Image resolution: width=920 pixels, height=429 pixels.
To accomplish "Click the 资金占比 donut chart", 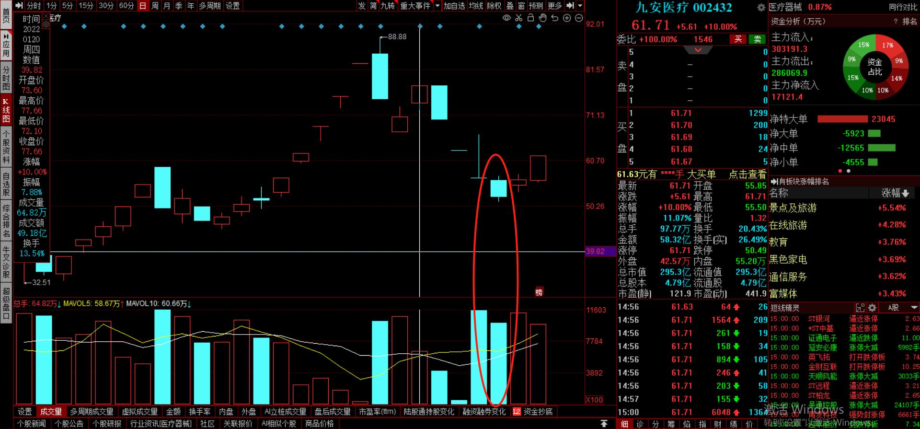I will click(x=874, y=67).
